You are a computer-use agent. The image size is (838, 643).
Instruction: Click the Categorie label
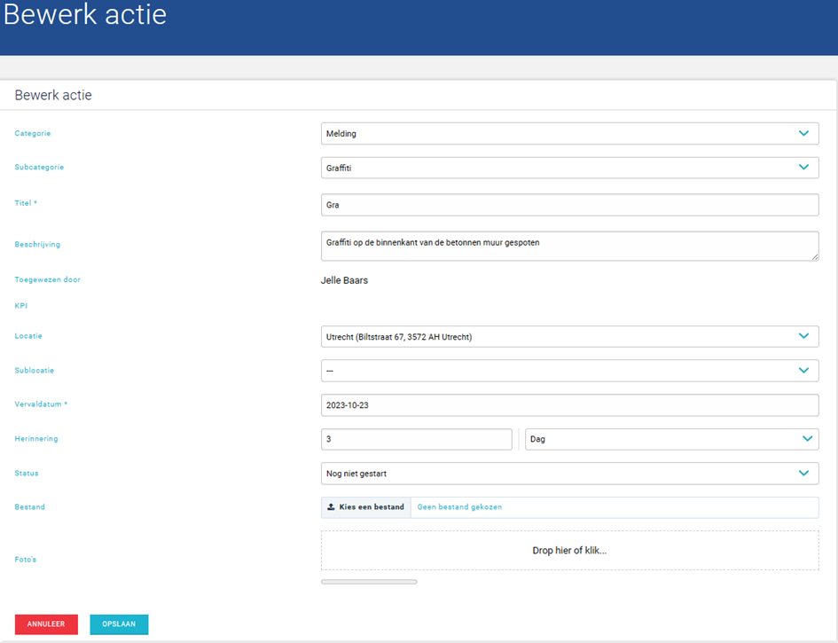[x=33, y=134]
